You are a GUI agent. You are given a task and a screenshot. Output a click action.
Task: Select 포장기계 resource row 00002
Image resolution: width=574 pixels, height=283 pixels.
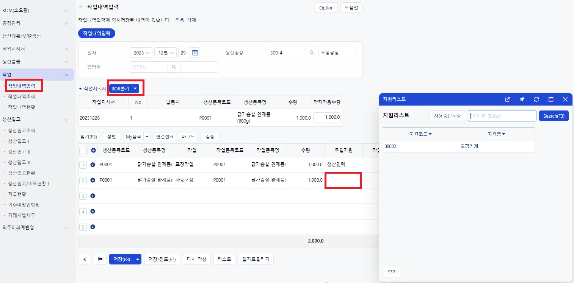click(459, 146)
